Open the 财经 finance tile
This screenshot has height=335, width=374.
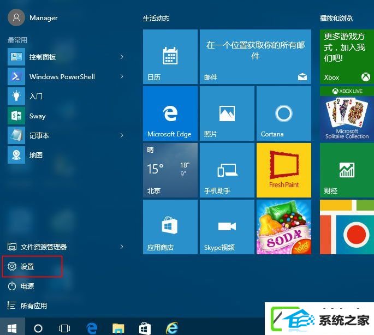coord(347,170)
